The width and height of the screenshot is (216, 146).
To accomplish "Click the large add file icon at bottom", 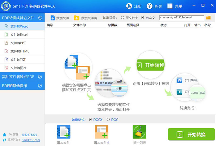I will click(x=64, y=132).
